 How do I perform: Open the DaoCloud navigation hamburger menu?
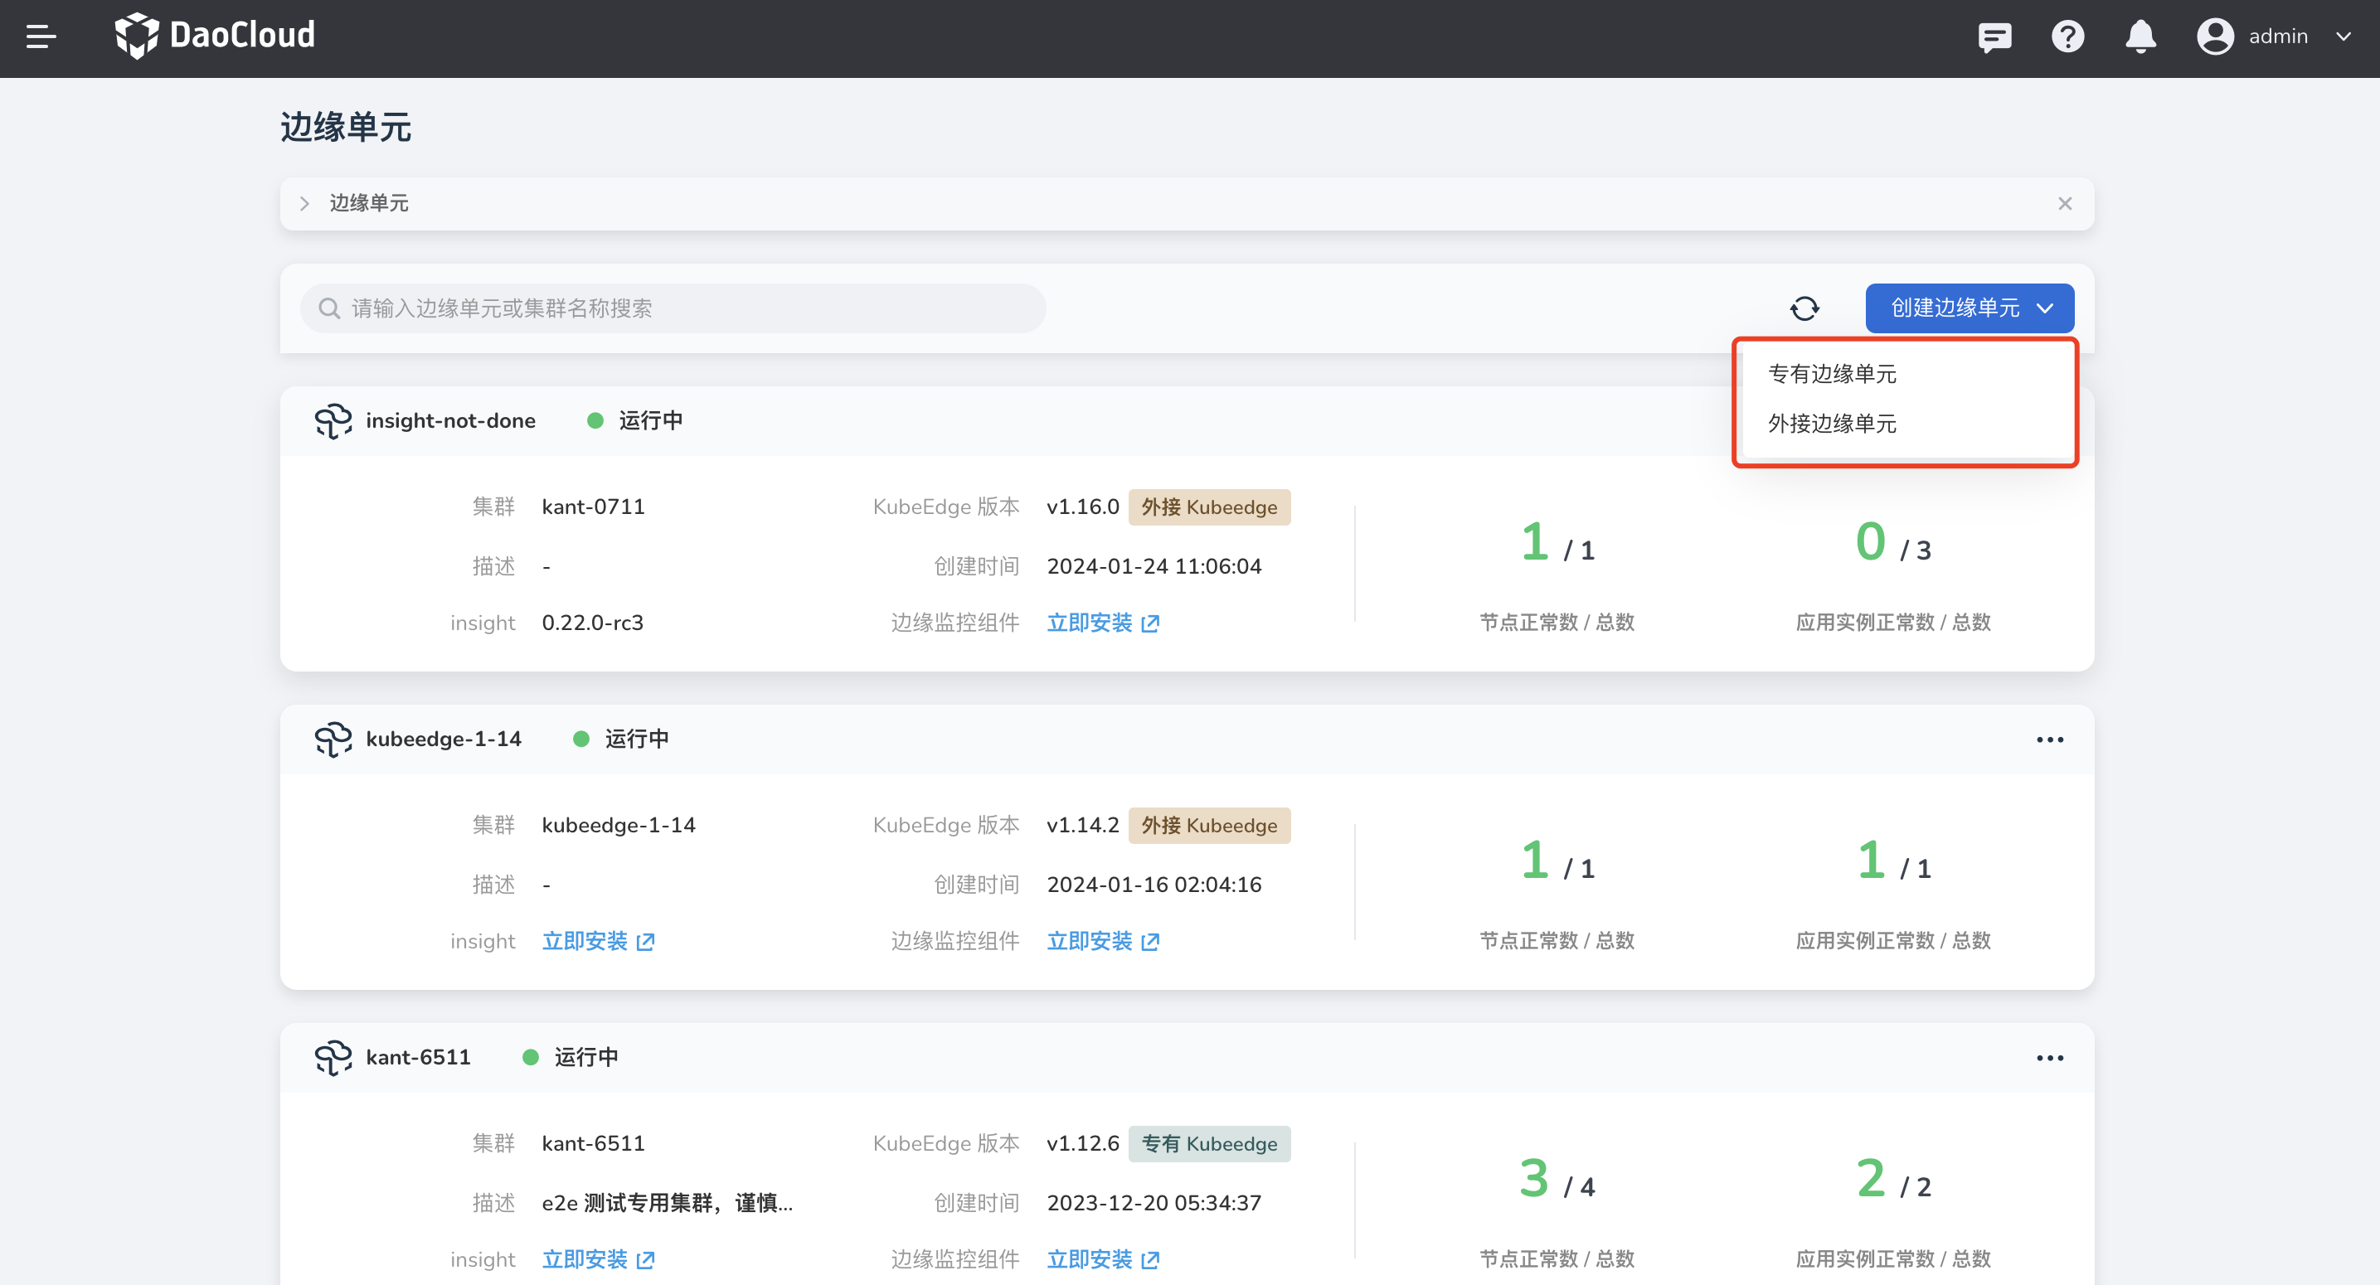[41, 37]
